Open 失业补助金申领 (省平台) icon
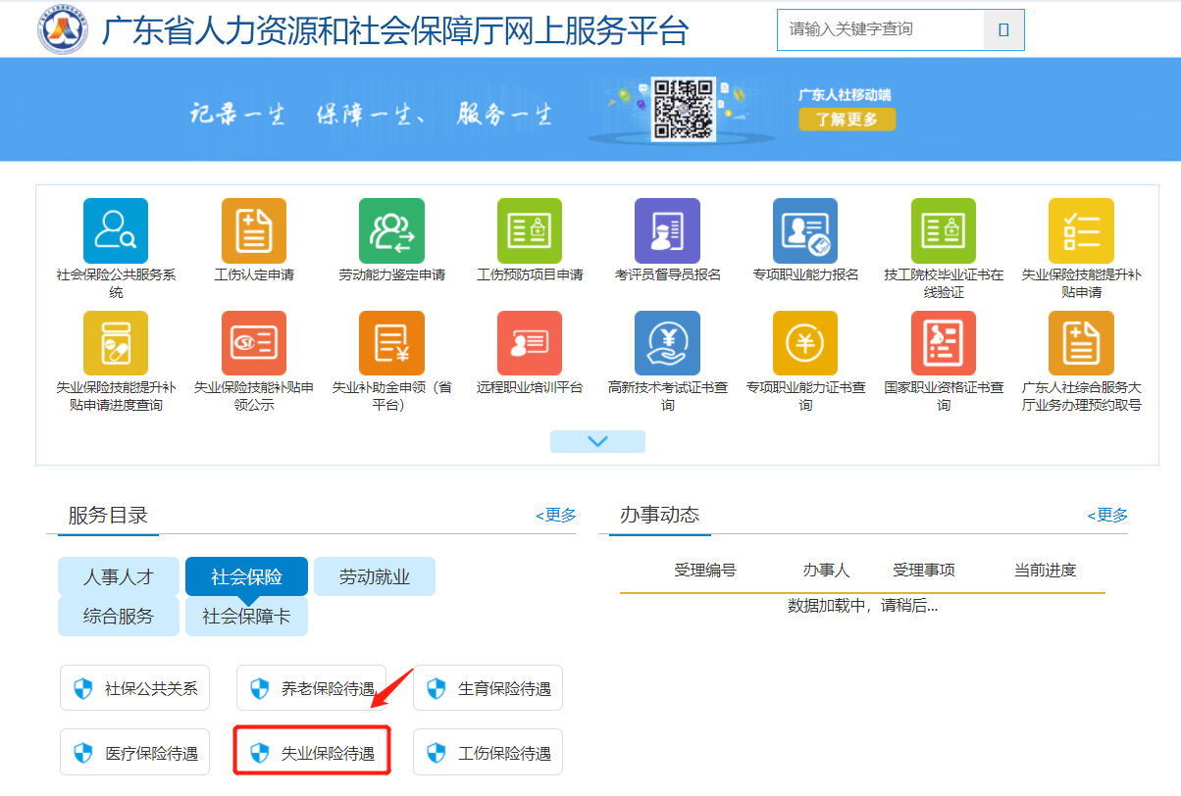Viewport: 1181px width, 796px height. click(x=391, y=344)
